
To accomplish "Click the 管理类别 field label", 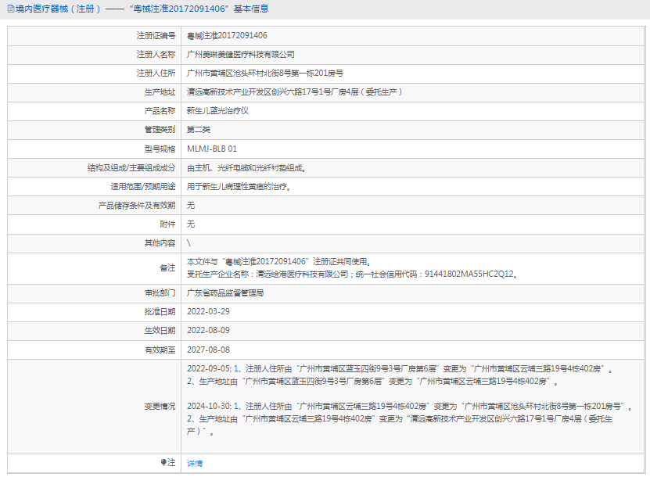I will tap(160, 130).
